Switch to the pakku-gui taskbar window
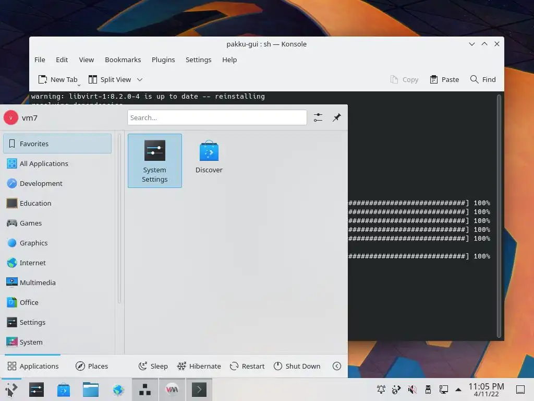Viewport: 534px width, 401px height. [145, 390]
